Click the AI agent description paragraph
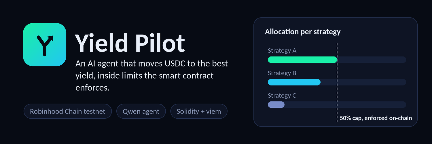The image size is (432, 144). coord(152,75)
